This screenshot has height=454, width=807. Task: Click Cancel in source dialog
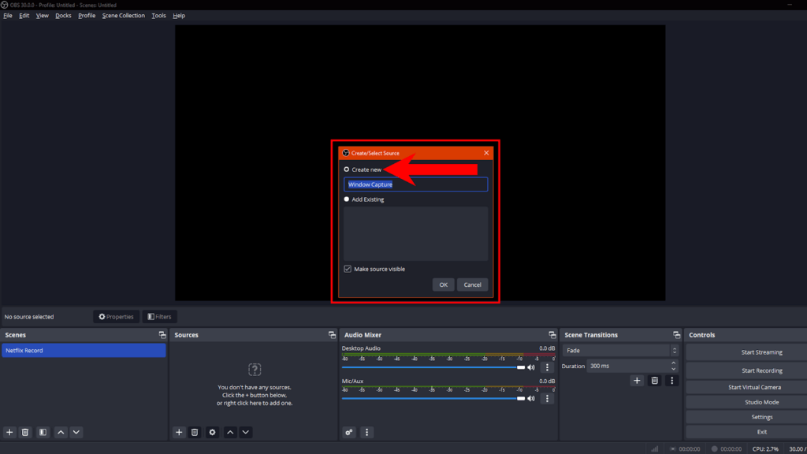(473, 285)
